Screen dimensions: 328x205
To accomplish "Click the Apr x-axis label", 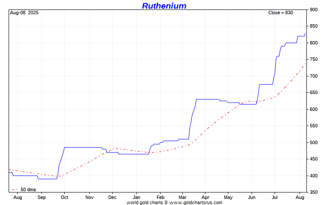I will click(205, 198).
